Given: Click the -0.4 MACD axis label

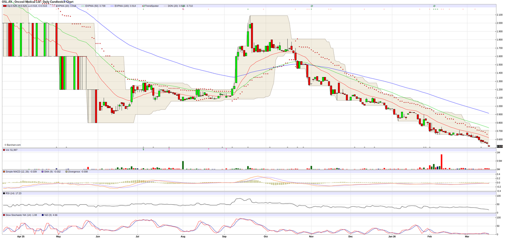Looking at the screenshot, I should (499, 191).
